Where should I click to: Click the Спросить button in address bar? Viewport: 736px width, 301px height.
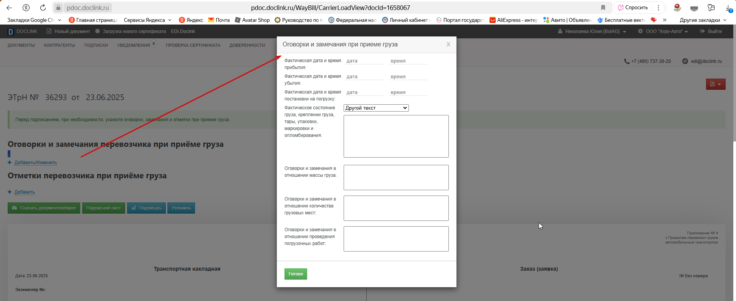point(633,8)
